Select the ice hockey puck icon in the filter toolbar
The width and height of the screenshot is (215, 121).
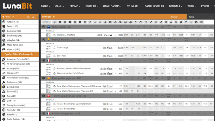(x=70, y=22)
